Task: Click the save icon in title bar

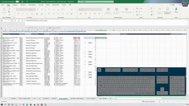Action: 22,1
